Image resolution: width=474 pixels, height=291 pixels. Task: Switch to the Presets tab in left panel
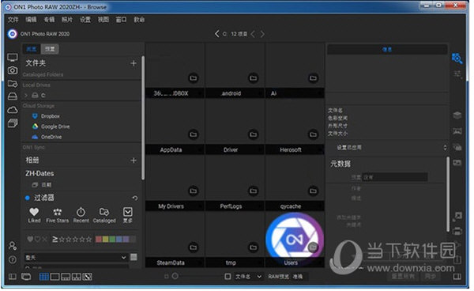(x=50, y=49)
